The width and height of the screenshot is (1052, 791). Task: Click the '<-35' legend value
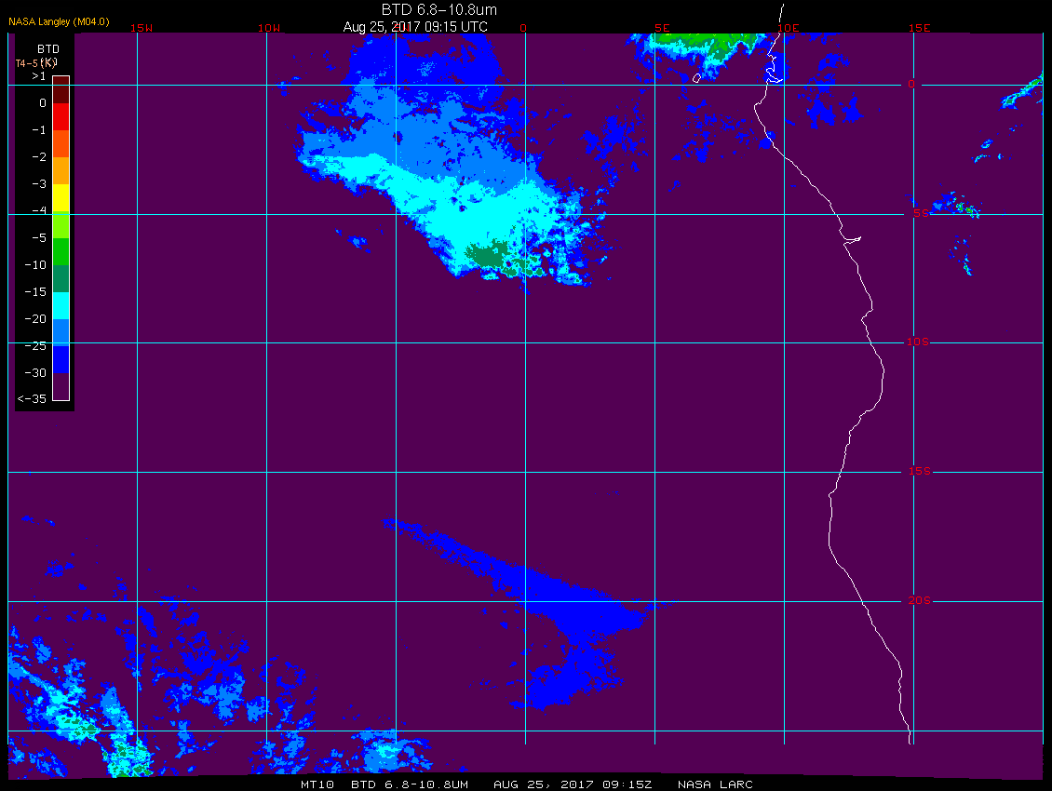pyautogui.click(x=33, y=399)
